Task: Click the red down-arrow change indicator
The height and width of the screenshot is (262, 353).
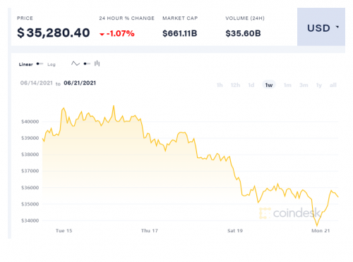Action: click(x=102, y=35)
